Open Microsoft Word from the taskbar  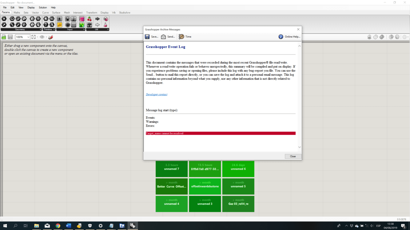pos(68,226)
